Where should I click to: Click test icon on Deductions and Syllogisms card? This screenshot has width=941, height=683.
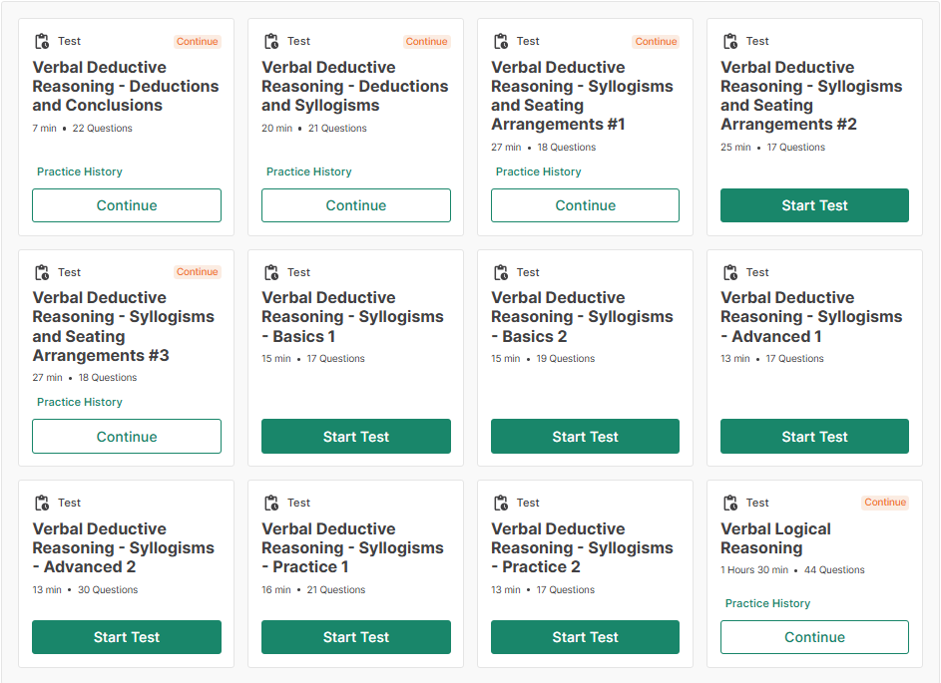[271, 42]
